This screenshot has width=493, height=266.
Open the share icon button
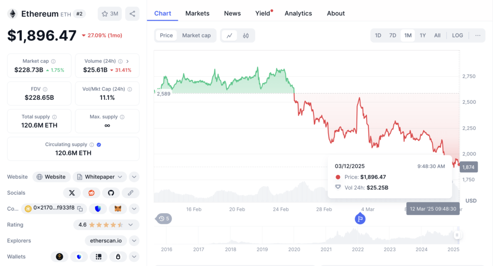132,14
